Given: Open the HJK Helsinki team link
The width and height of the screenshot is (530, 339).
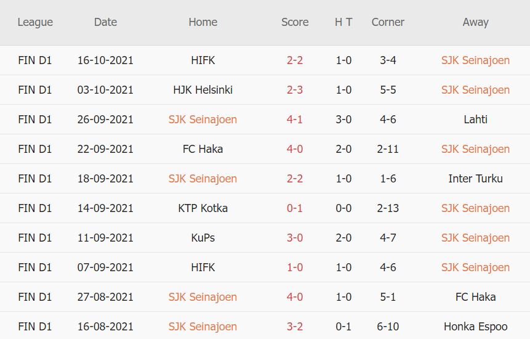Looking at the screenshot, I should click(x=203, y=90).
